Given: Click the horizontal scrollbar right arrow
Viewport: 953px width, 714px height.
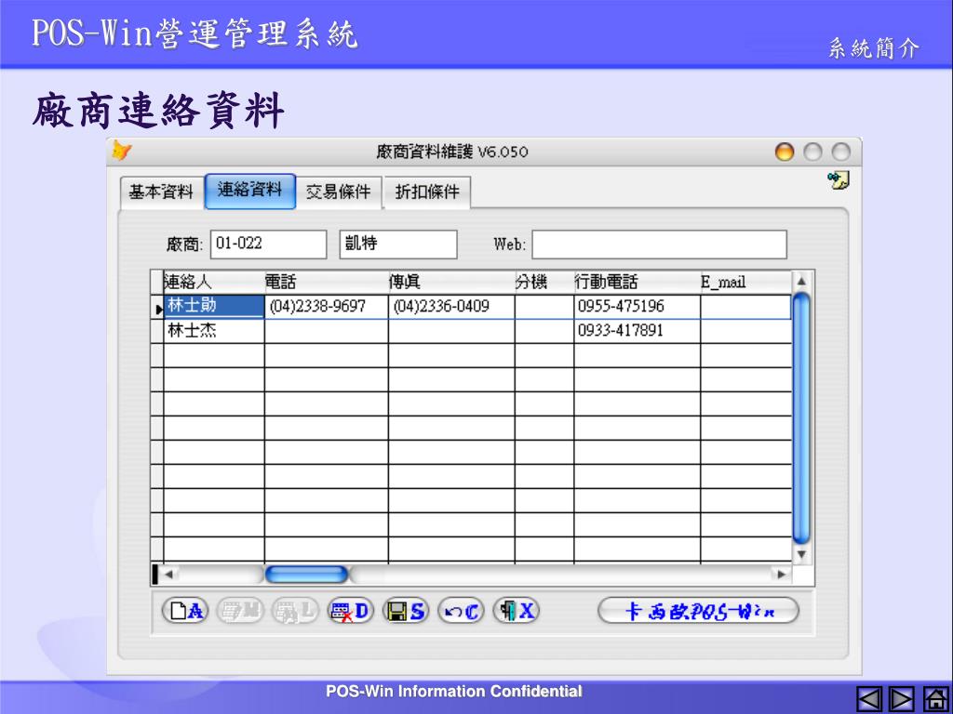Looking at the screenshot, I should pyautogui.click(x=781, y=574).
